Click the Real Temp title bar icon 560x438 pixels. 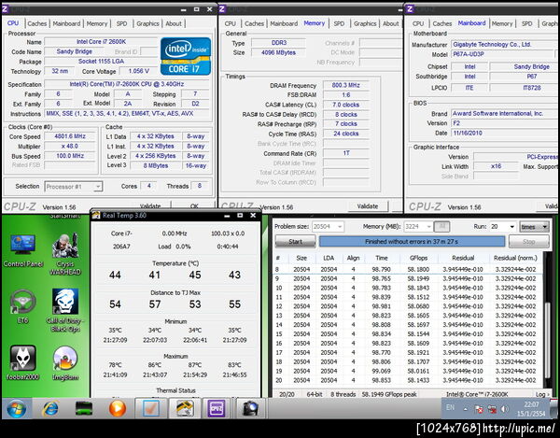(96, 216)
